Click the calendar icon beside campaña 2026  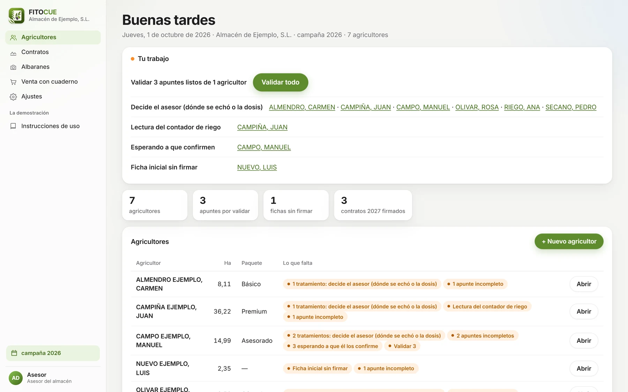click(x=14, y=353)
